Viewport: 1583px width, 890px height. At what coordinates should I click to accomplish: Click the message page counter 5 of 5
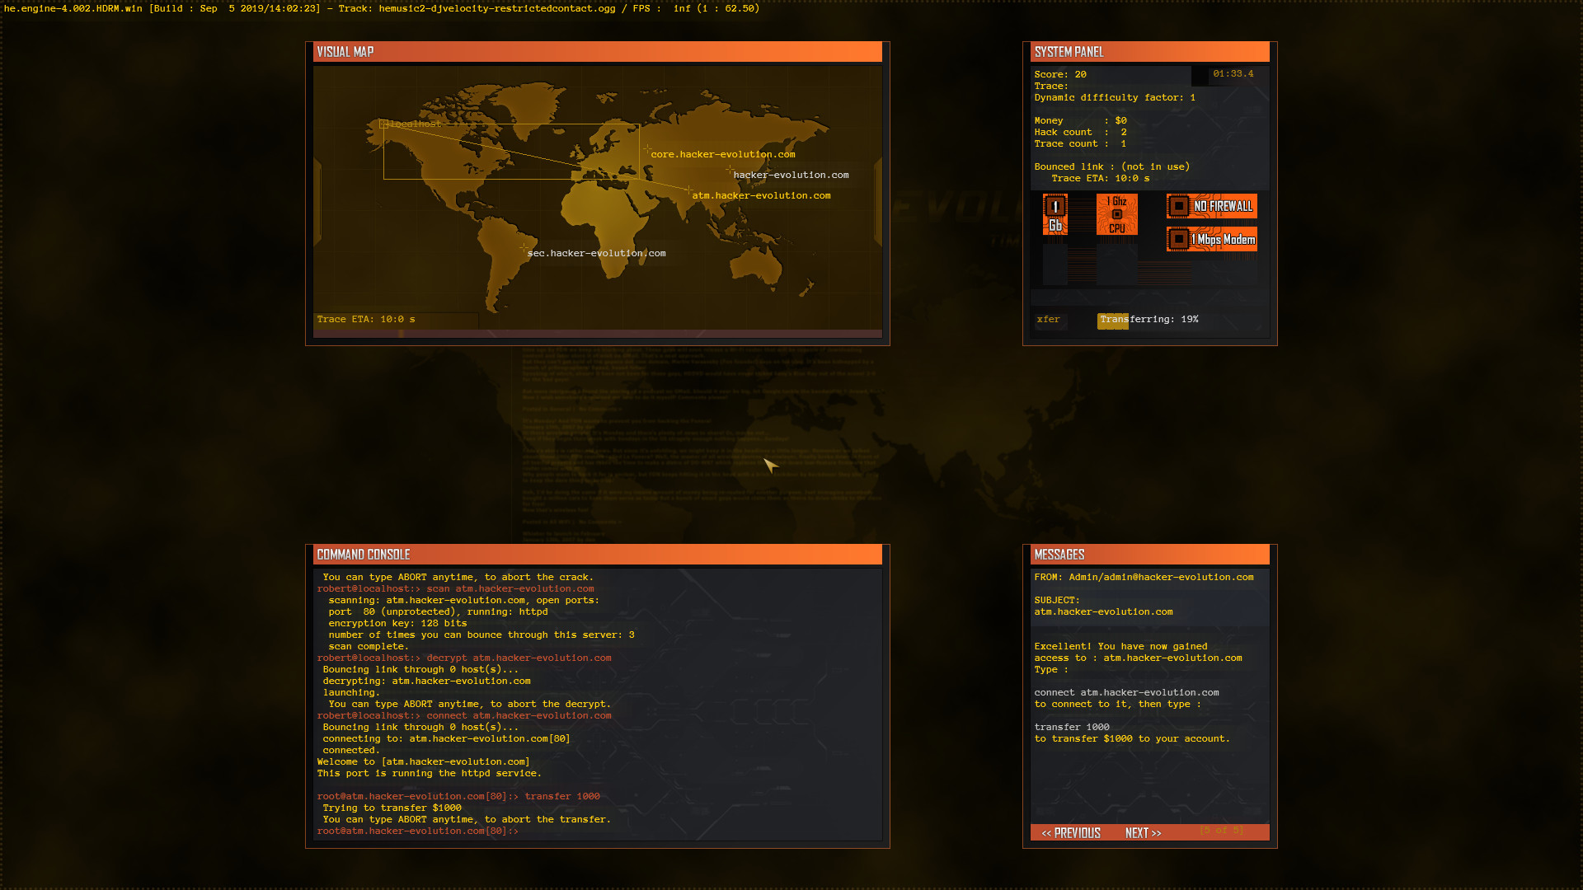1221,831
